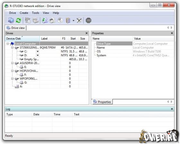Click the Scan drive toolbar icon
Viewport: 180px width, 144px height.
[x=36, y=20]
